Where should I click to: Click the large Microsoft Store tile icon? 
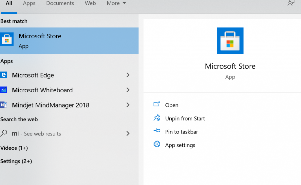pos(230,41)
